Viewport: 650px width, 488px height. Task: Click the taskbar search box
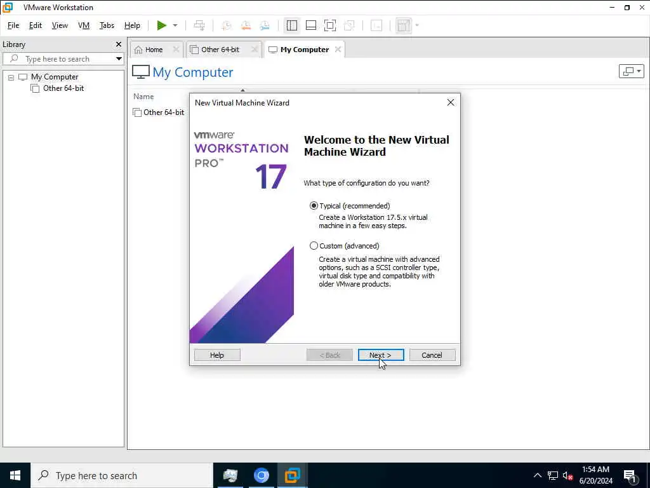coord(122,475)
